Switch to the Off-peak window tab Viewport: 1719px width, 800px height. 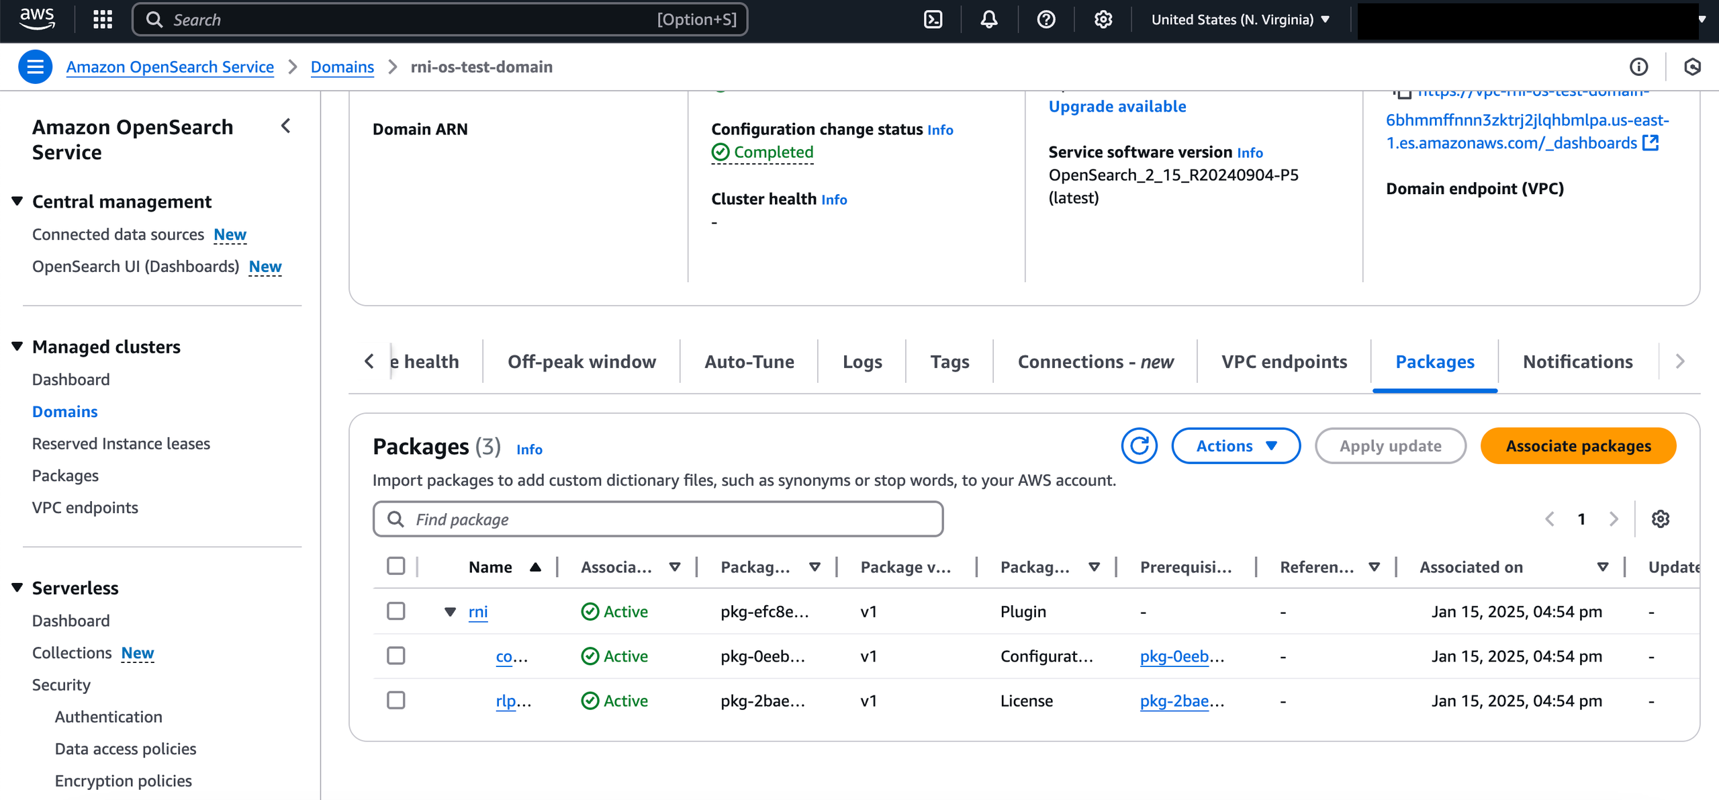(582, 361)
